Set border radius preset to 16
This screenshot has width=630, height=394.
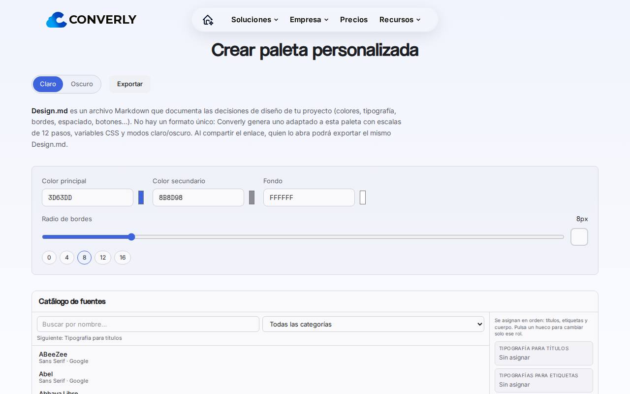coord(123,258)
